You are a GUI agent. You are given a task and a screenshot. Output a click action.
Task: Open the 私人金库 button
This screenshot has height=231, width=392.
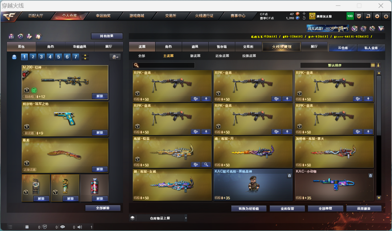click(x=371, y=48)
